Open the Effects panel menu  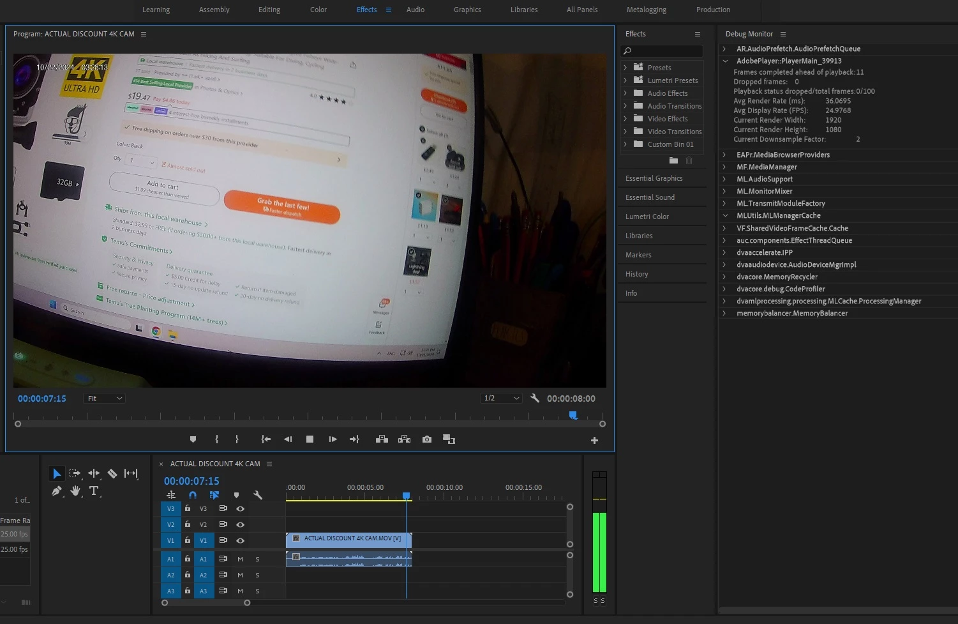point(698,34)
